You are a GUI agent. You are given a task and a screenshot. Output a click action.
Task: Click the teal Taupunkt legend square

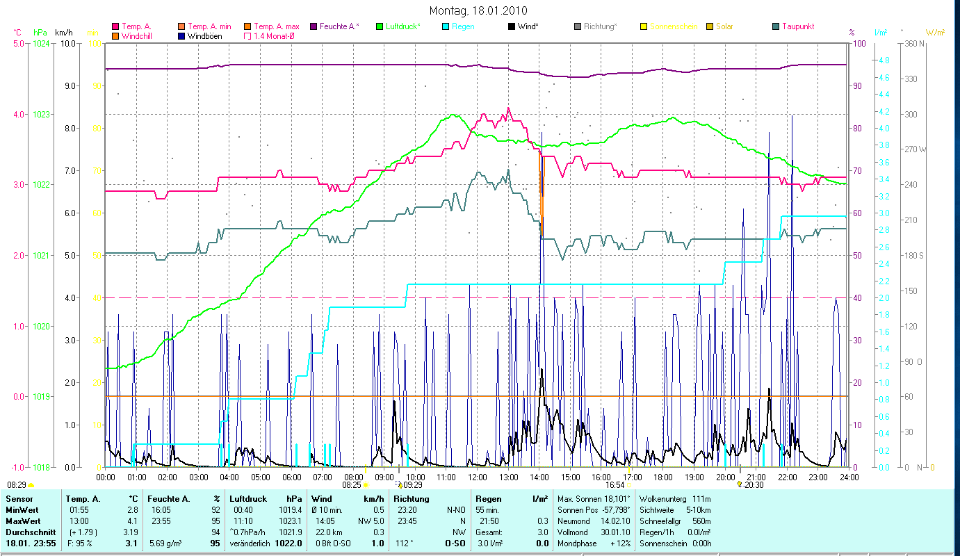(x=776, y=26)
